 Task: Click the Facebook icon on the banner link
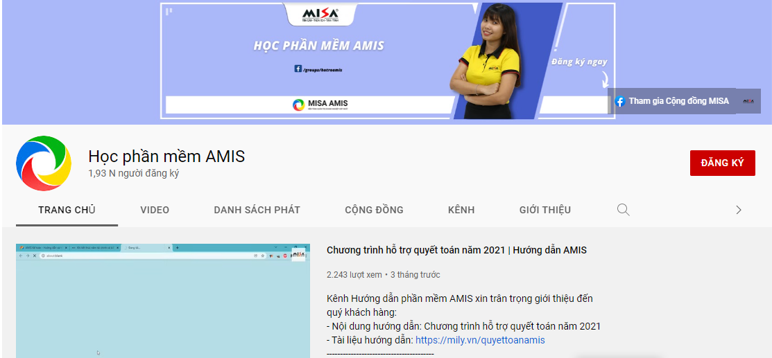[x=620, y=101]
